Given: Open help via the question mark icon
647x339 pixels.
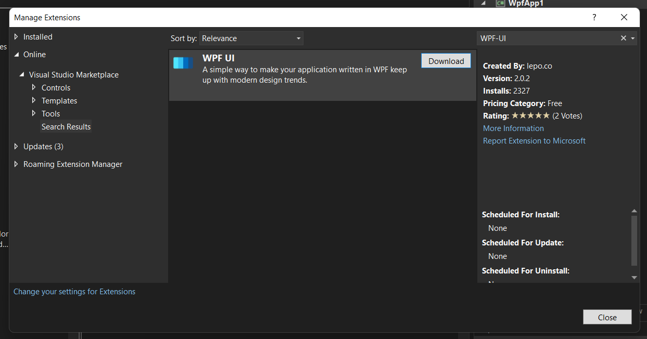Looking at the screenshot, I should click(594, 17).
